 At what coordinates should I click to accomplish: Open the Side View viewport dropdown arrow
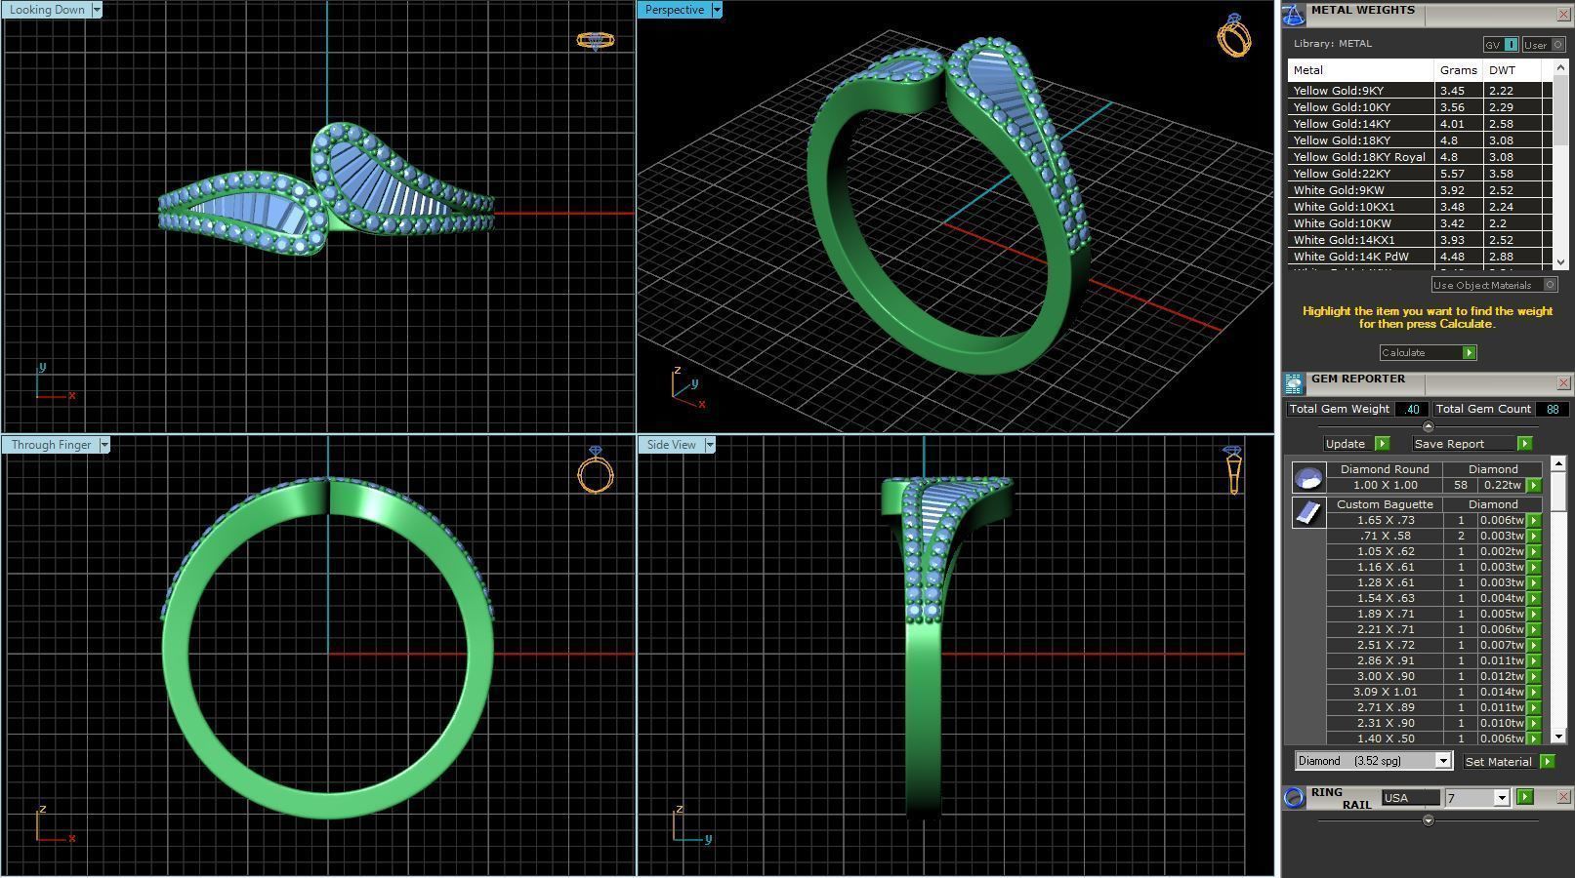coord(710,445)
